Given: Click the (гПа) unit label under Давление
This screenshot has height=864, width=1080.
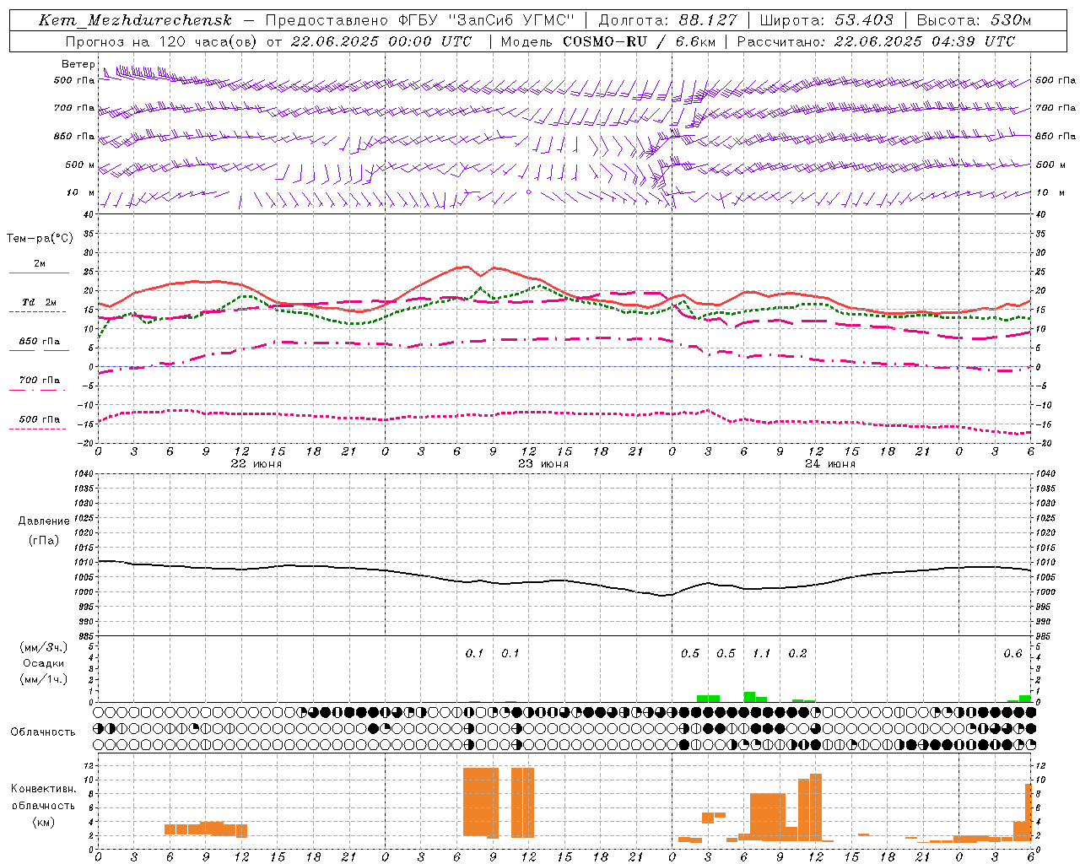Looking at the screenshot, I should click(x=44, y=540).
